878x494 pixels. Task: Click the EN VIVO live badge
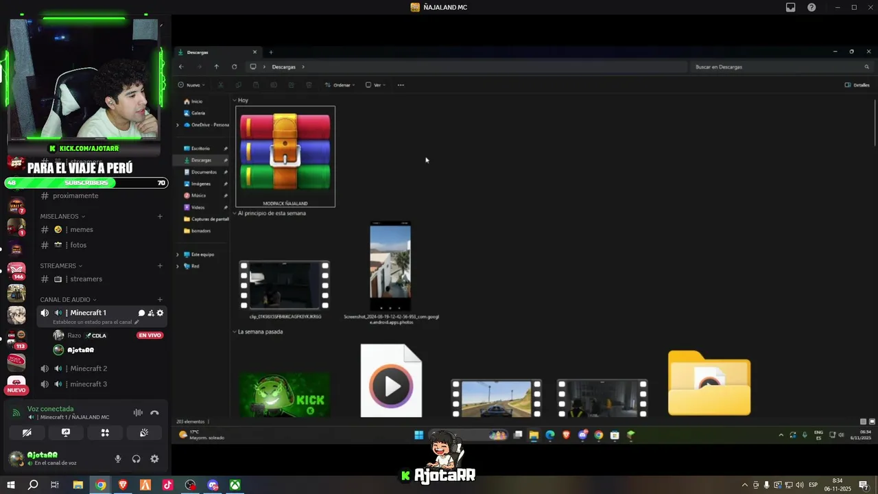[x=150, y=336]
